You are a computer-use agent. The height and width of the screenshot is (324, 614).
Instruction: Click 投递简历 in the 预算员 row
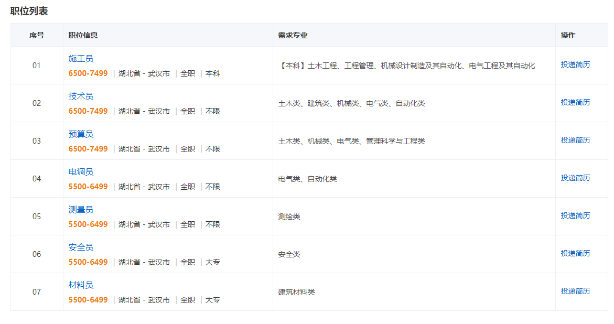(575, 140)
